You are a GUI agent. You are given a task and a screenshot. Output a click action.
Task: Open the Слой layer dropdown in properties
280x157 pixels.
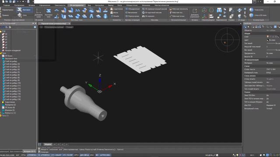pyautogui.click(x=273, y=37)
